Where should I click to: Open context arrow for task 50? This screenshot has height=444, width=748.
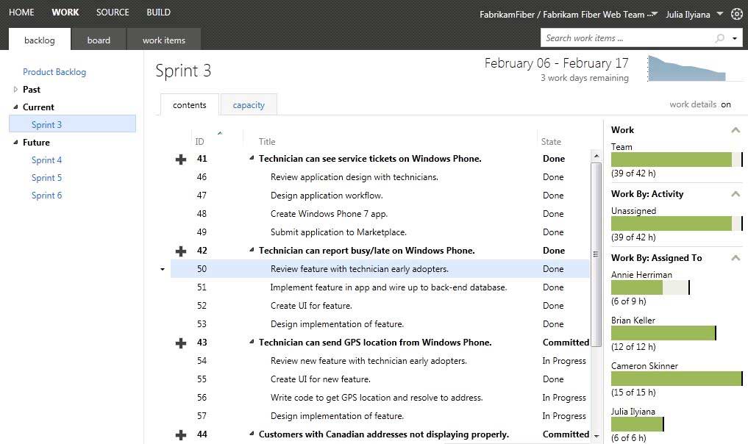coord(163,269)
